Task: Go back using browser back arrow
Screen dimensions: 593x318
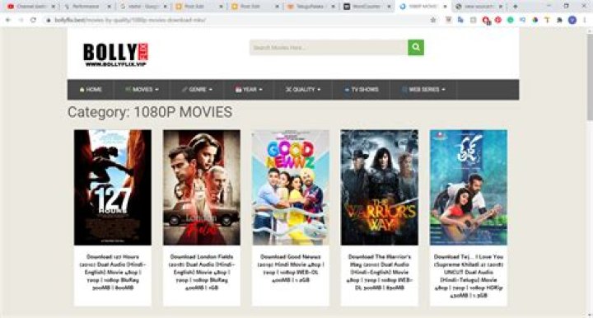Action: [x=8, y=20]
